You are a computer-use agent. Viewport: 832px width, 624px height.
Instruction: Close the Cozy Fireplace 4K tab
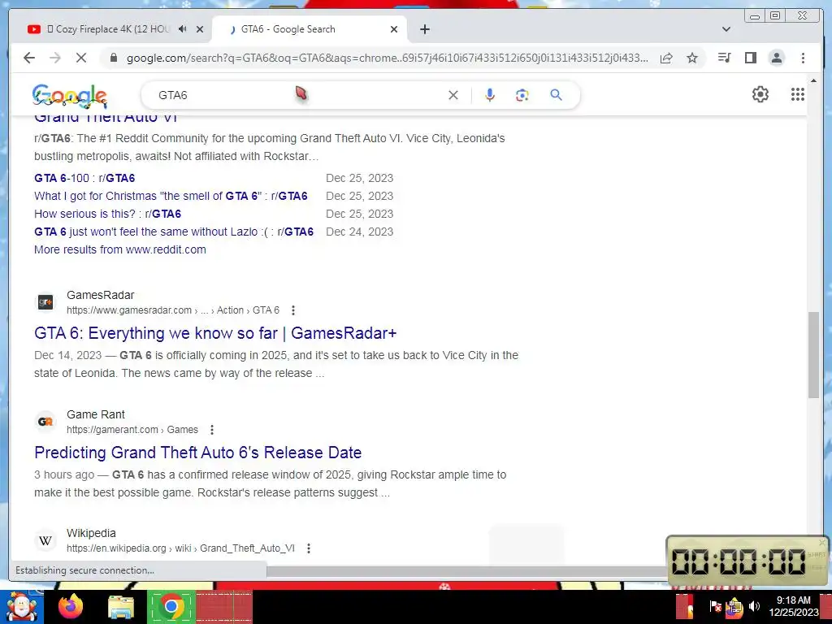click(x=200, y=29)
